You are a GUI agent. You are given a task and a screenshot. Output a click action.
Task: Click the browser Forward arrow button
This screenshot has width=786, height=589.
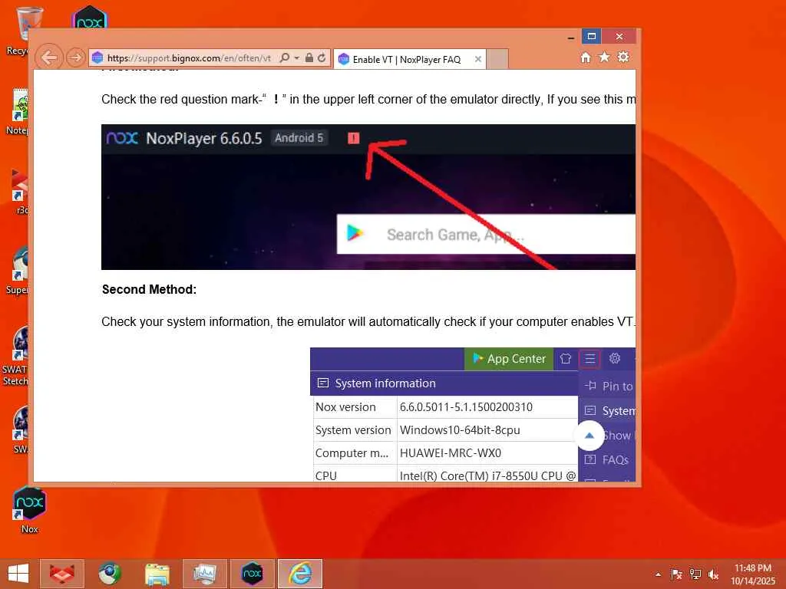coord(76,58)
